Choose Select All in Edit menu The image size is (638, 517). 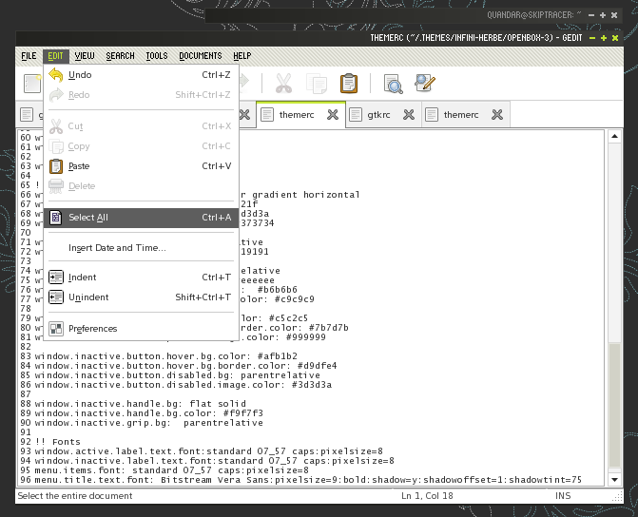141,218
